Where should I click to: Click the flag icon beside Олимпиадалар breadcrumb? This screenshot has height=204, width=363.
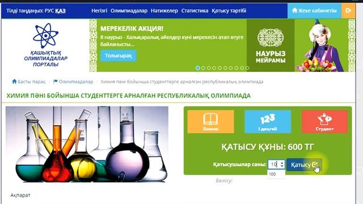click(x=56, y=82)
